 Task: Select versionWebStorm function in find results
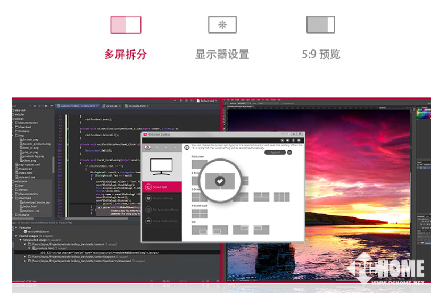pos(36,231)
